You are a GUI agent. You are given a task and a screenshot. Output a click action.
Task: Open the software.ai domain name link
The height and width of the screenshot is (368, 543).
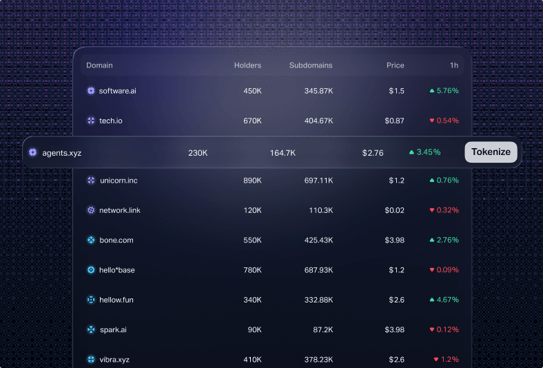pos(117,91)
